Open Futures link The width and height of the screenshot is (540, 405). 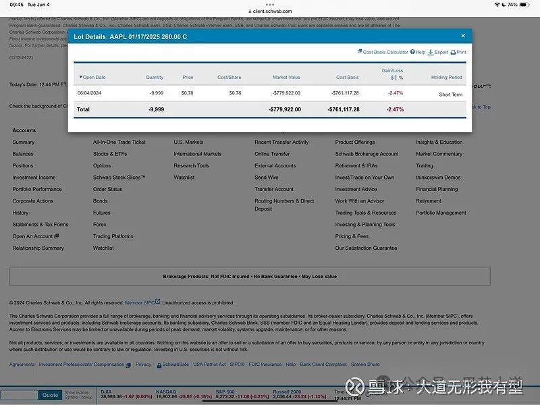coord(102,213)
